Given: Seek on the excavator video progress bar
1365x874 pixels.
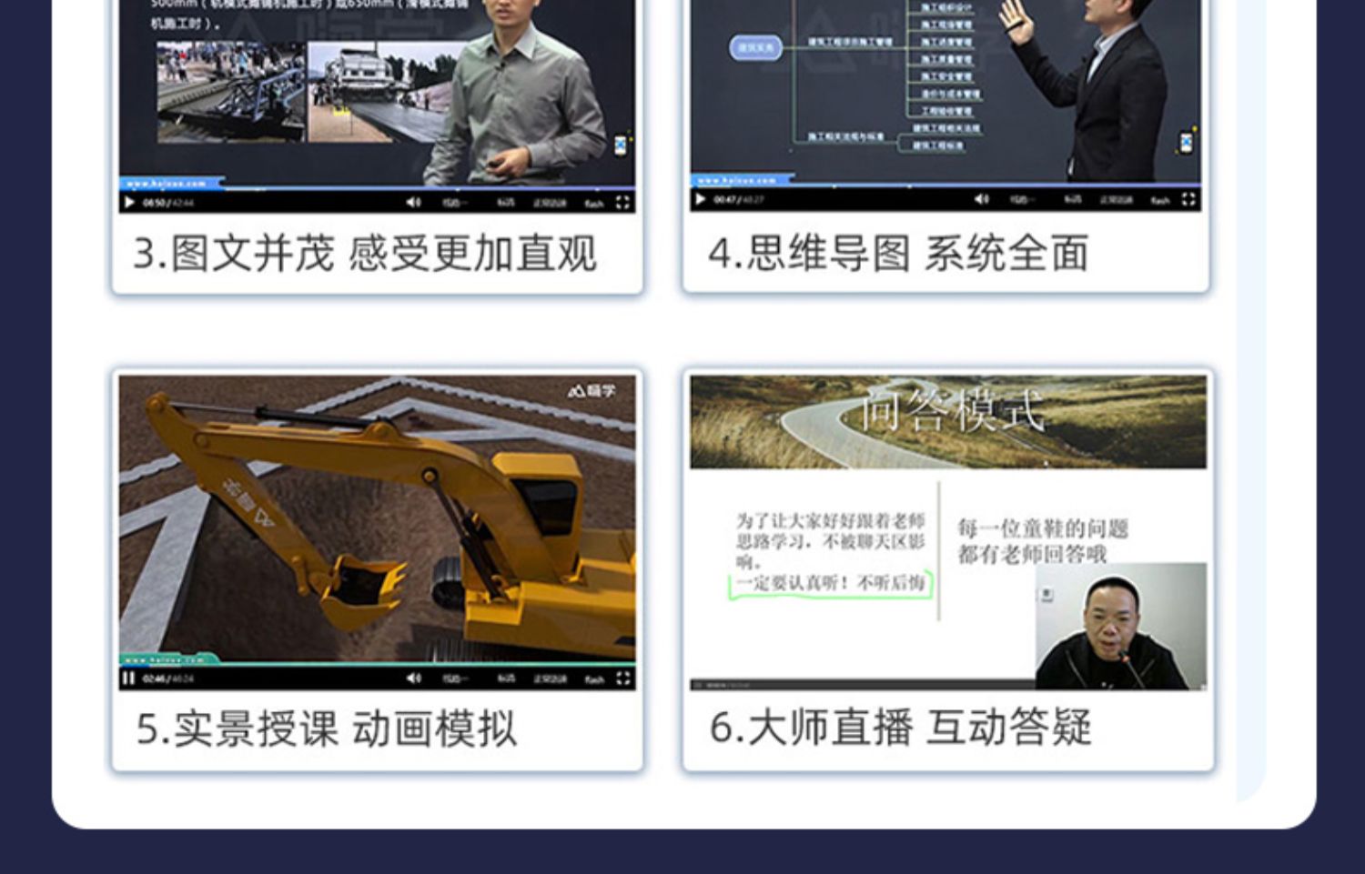Looking at the screenshot, I should pos(378,664).
